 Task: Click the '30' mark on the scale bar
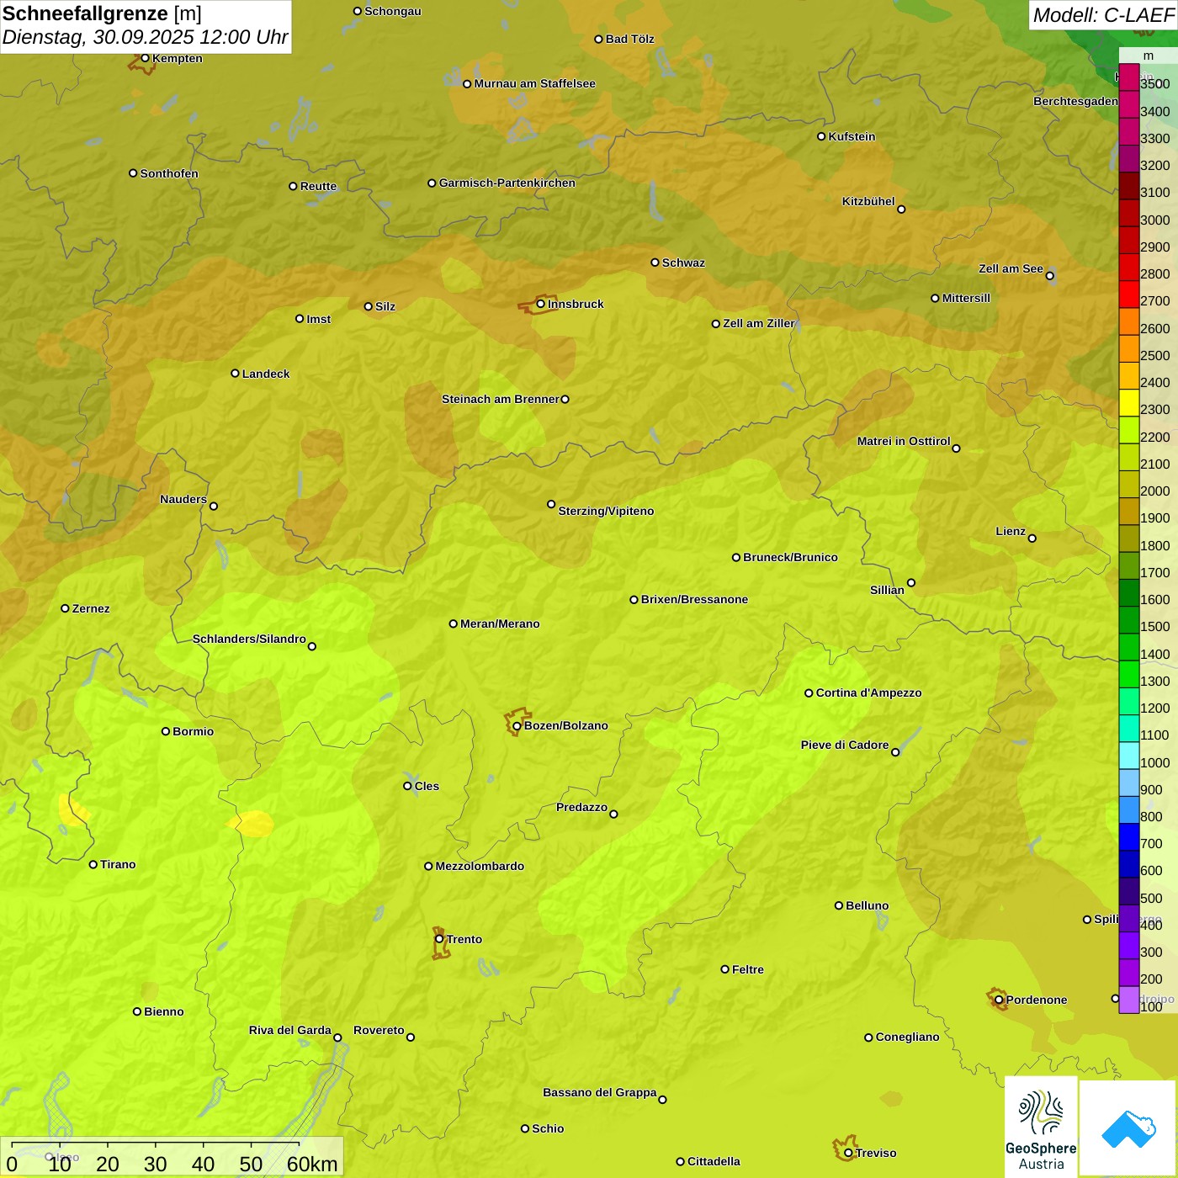[155, 1164]
